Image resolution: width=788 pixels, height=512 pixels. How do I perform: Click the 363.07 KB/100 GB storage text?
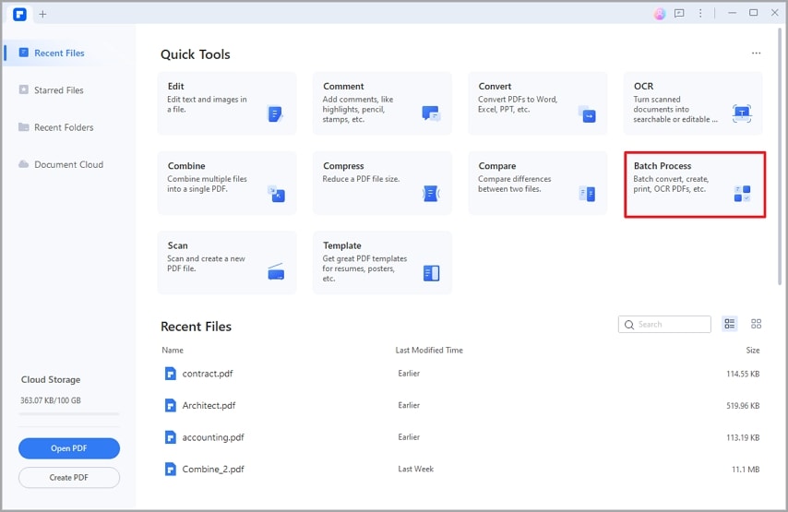pyautogui.click(x=50, y=400)
